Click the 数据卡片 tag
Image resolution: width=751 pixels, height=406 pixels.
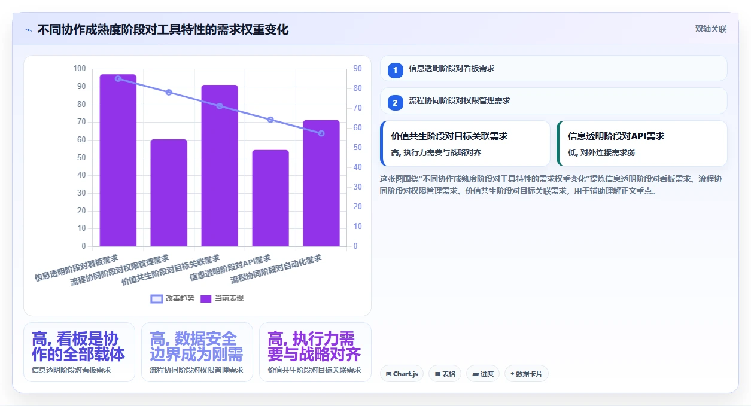(x=527, y=374)
